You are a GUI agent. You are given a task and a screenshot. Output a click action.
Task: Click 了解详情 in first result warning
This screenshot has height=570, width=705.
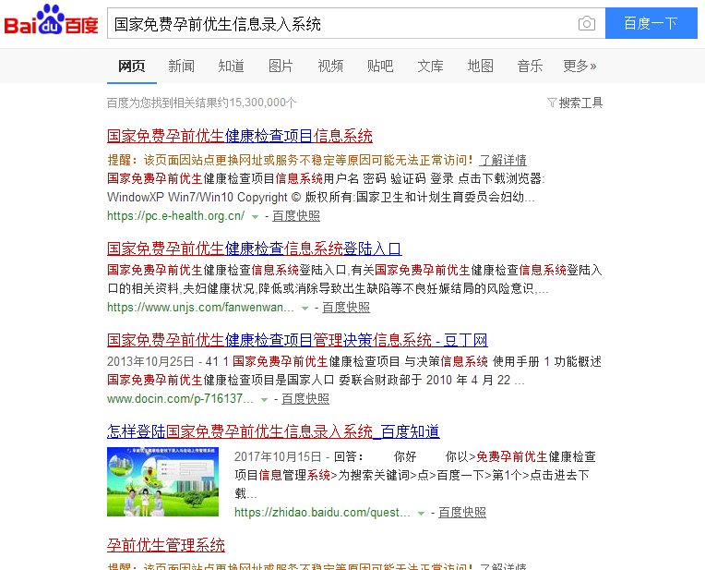point(503,161)
